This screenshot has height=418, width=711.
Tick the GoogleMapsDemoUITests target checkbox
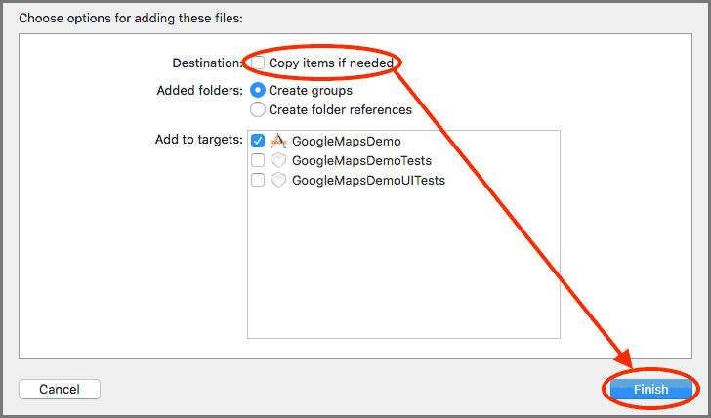pos(258,180)
